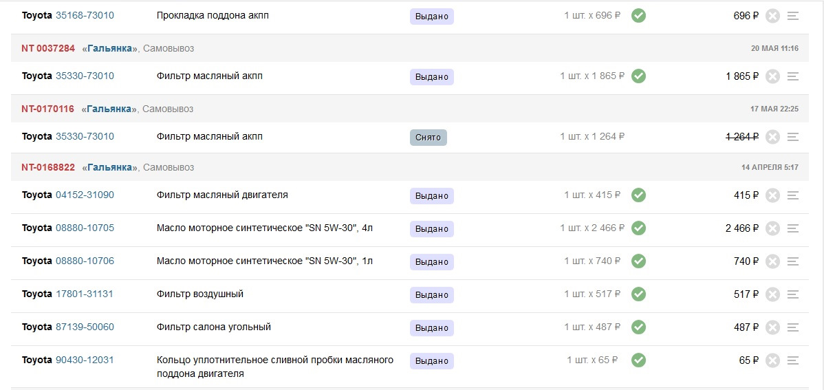Open hamburger menu for the removed 1 264 ₽ item

tap(792, 137)
